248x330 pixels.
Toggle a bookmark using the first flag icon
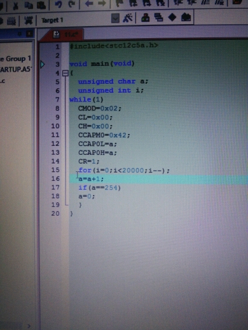coord(120,3)
